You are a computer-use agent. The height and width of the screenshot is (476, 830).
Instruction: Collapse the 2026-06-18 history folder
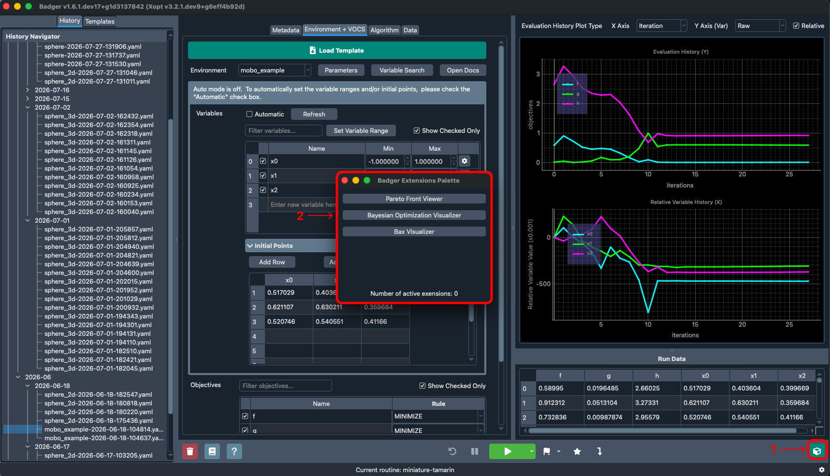click(x=28, y=386)
